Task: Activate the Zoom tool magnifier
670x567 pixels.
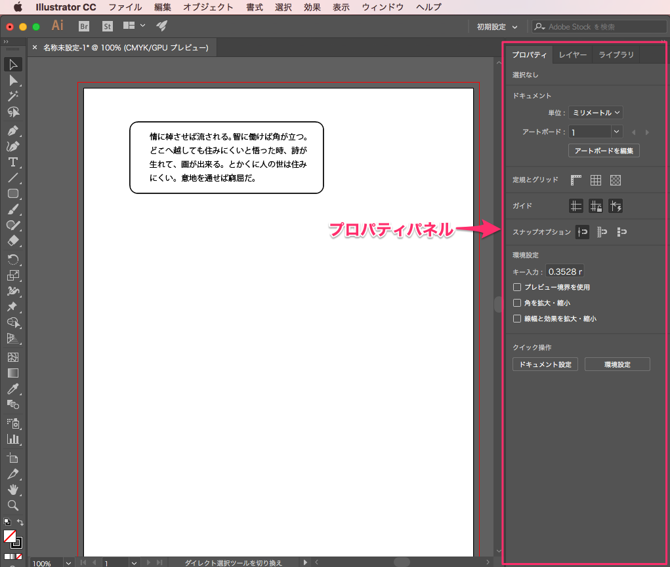Action: click(12, 505)
